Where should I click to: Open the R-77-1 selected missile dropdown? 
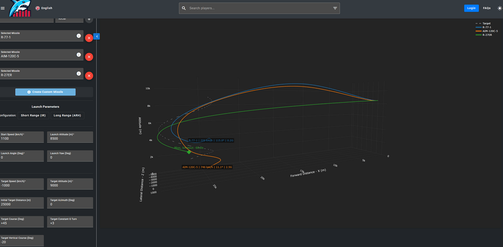(x=38, y=36)
